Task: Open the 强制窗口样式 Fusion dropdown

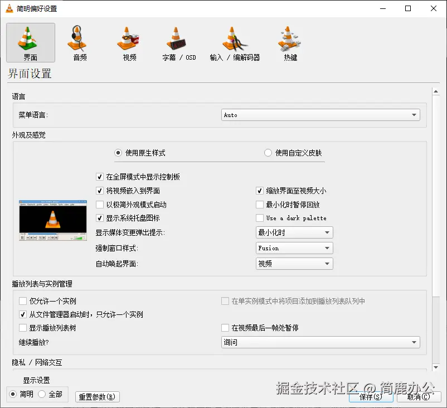Action: point(294,248)
